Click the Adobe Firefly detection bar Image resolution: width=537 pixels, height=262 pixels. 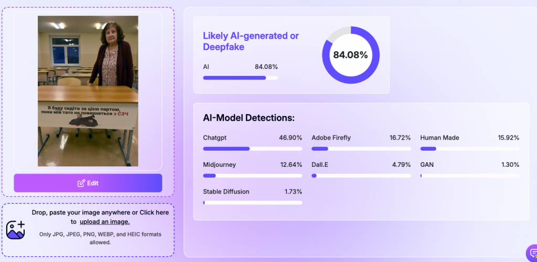pos(361,149)
